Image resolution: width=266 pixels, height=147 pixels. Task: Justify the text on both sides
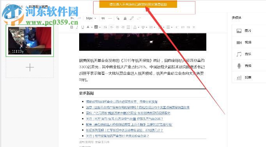point(128,27)
